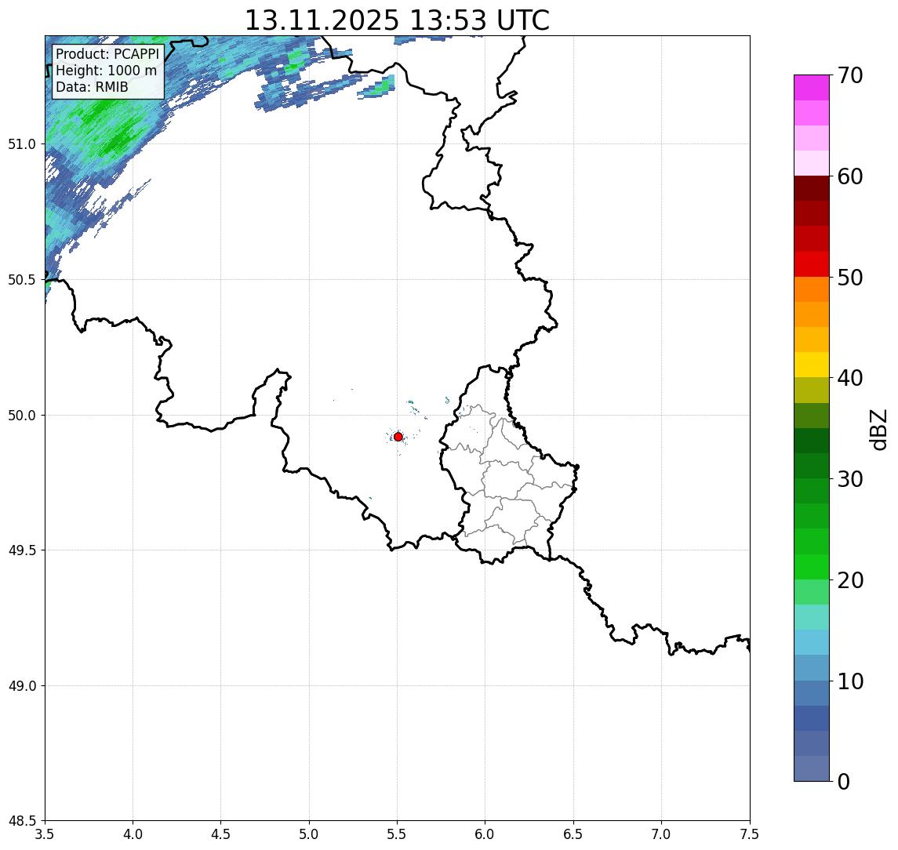
Task: Click the yellow swatch just above 40 dBZ
Action: (812, 365)
